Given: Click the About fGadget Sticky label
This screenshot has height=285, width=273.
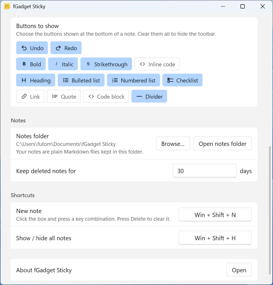Looking at the screenshot, I should coord(44,270).
